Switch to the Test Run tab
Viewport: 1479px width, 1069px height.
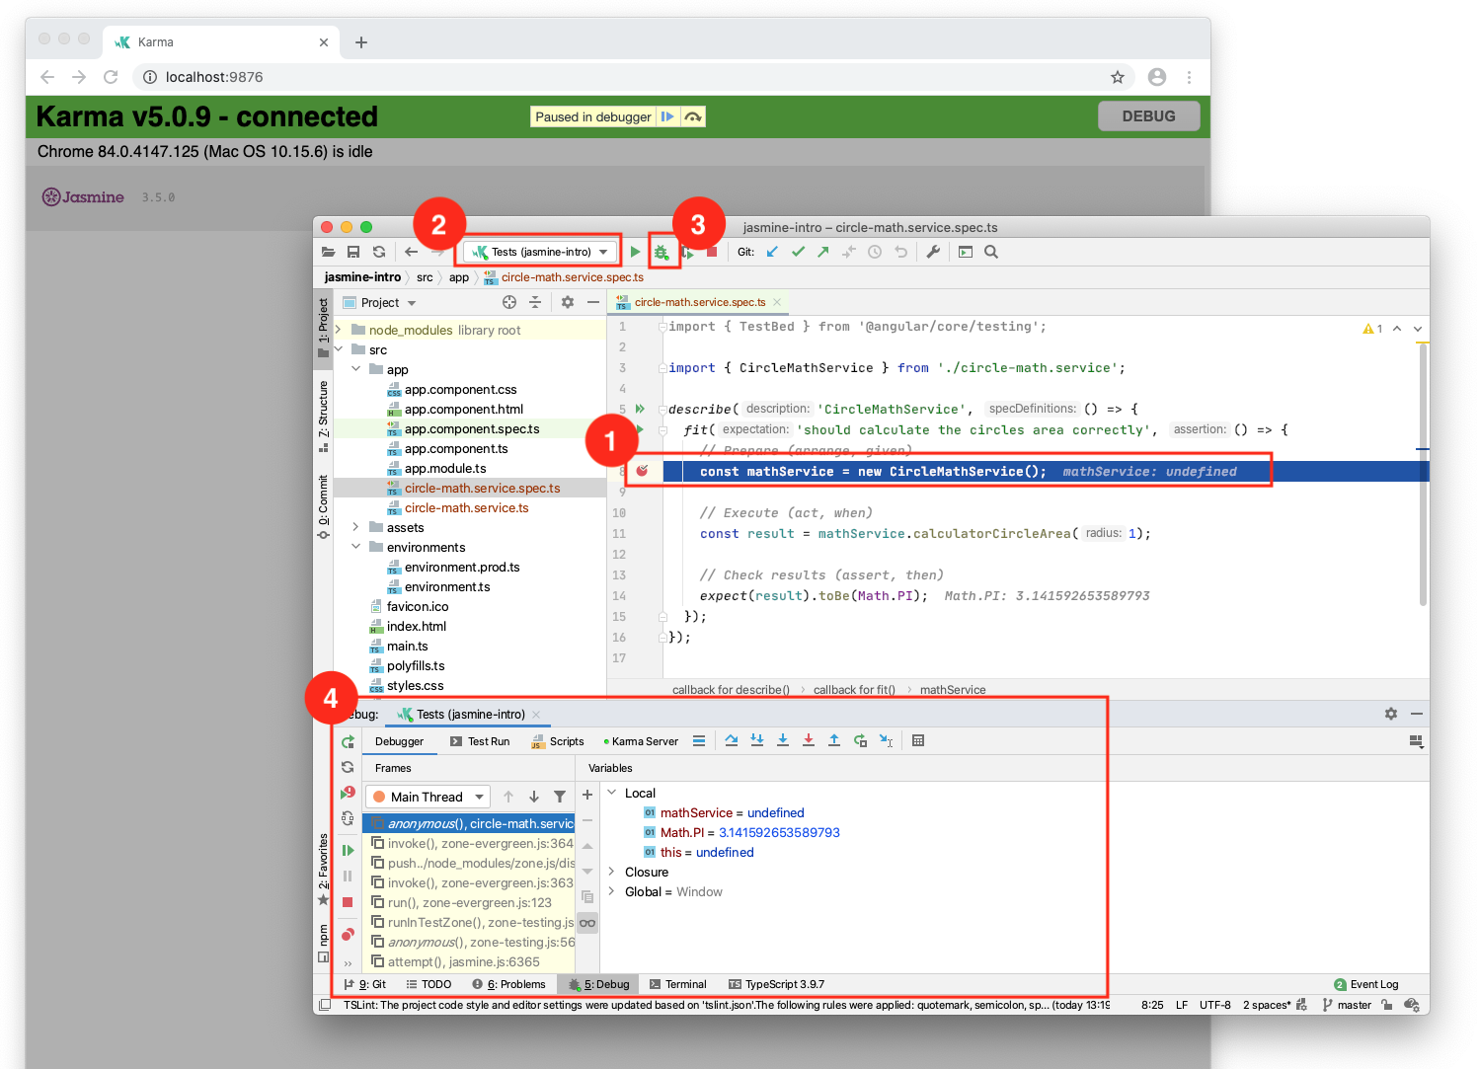click(480, 741)
